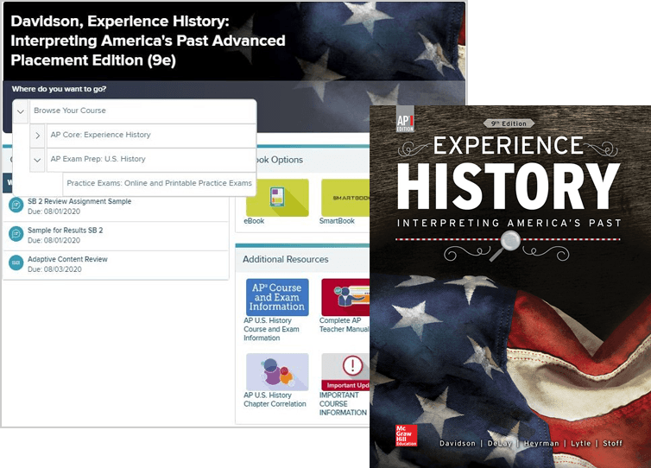Open AP Course and Exam Information tile

[x=277, y=297]
